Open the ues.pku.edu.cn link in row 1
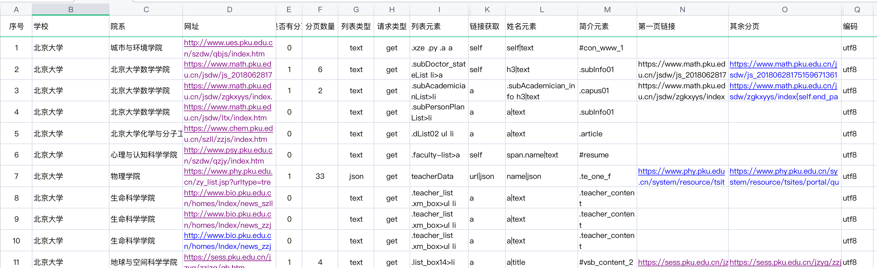877x268 pixels. pyautogui.click(x=228, y=48)
